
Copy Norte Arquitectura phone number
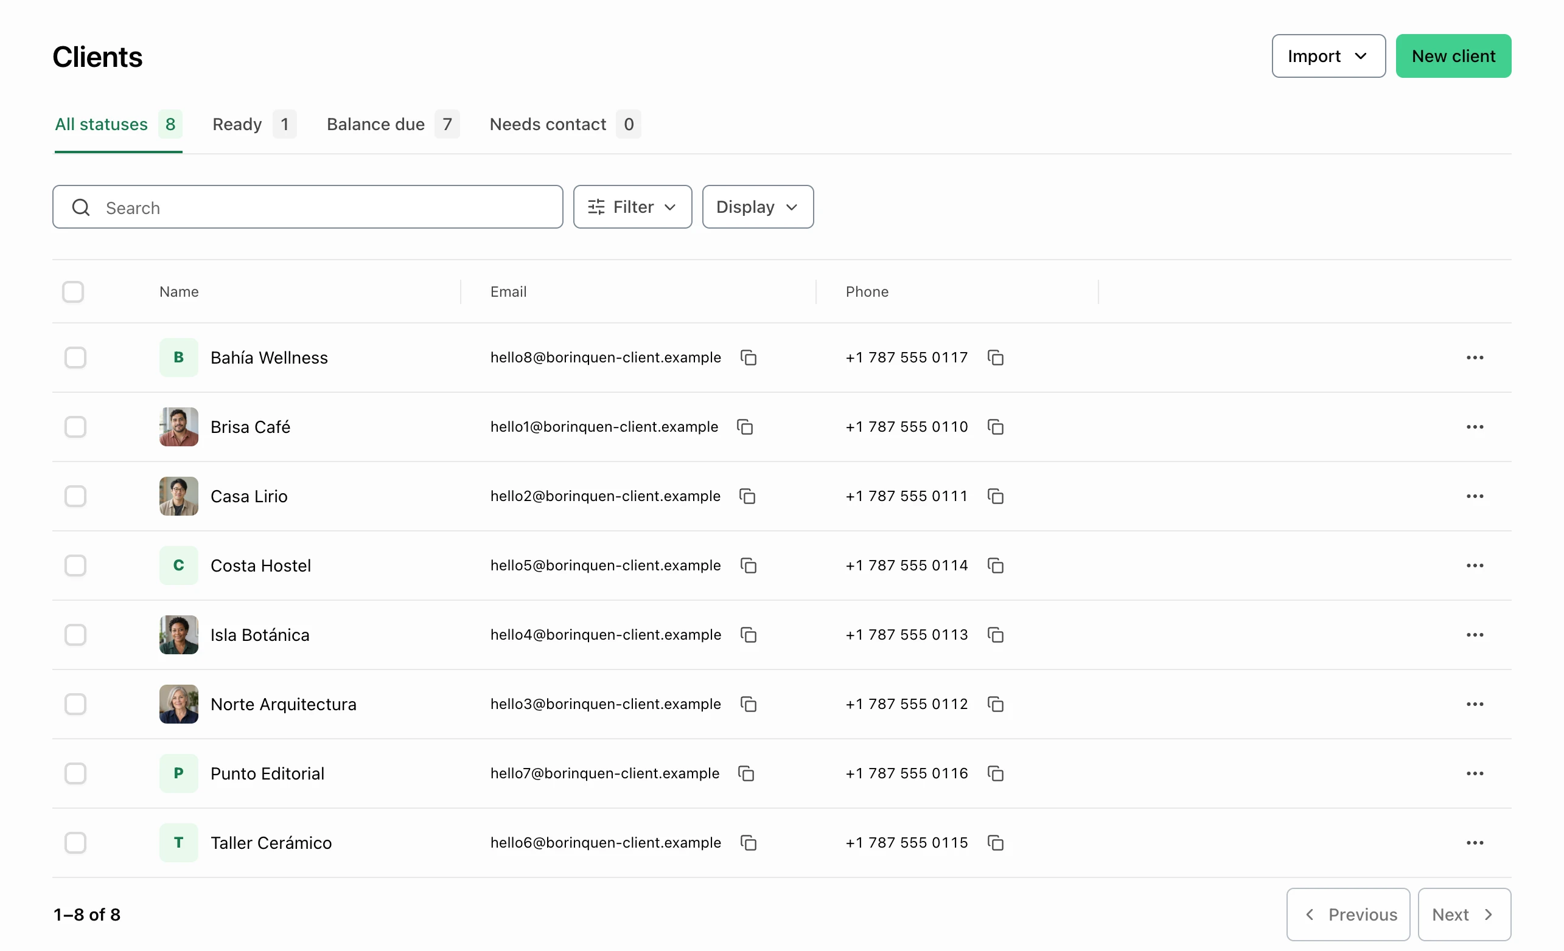(x=995, y=704)
